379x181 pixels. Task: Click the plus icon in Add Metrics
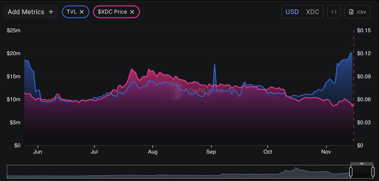pos(51,12)
